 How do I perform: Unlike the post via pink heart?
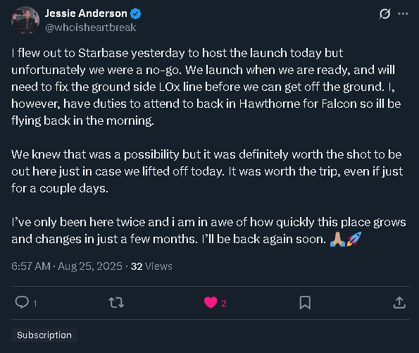click(211, 303)
